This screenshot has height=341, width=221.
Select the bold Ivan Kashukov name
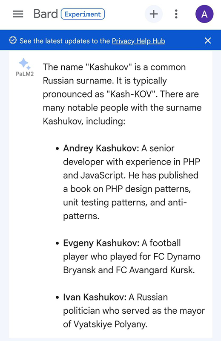tap(95, 297)
